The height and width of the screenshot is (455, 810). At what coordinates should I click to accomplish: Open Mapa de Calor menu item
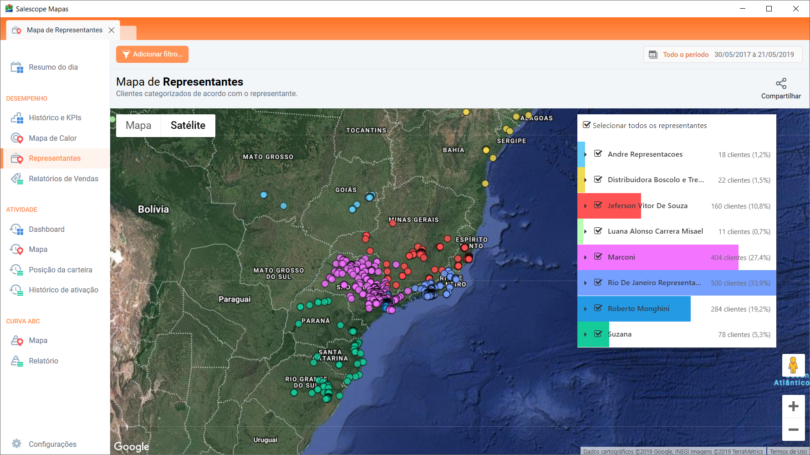pyautogui.click(x=55, y=138)
